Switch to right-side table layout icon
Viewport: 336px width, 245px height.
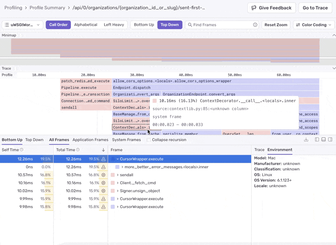coord(331,140)
